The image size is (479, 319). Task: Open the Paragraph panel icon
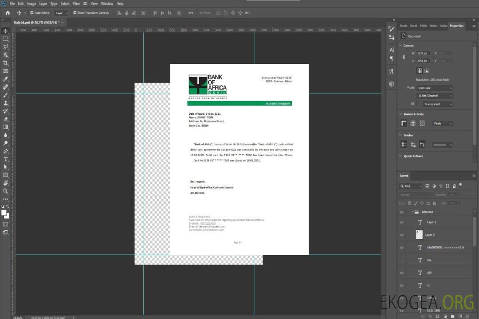(x=392, y=58)
